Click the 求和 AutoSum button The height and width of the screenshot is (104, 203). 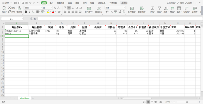pyautogui.click(x=153, y=10)
